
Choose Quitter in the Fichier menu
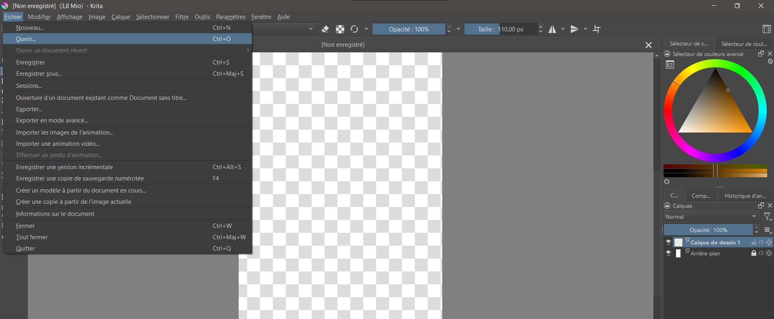pyautogui.click(x=127, y=249)
